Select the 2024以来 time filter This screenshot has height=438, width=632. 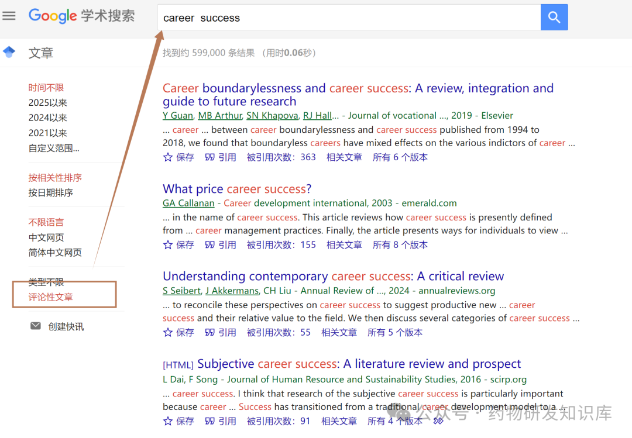coord(48,118)
